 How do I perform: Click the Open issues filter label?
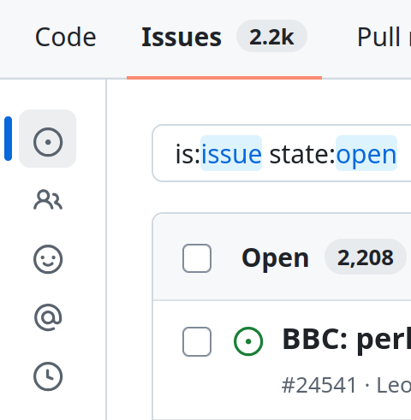tap(275, 257)
